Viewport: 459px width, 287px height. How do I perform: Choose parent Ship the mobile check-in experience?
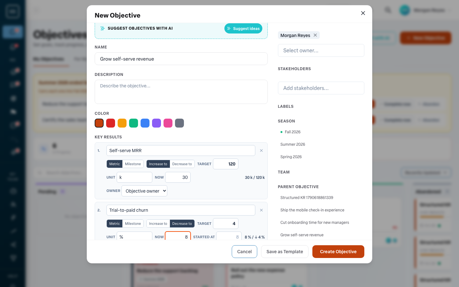click(x=321, y=210)
